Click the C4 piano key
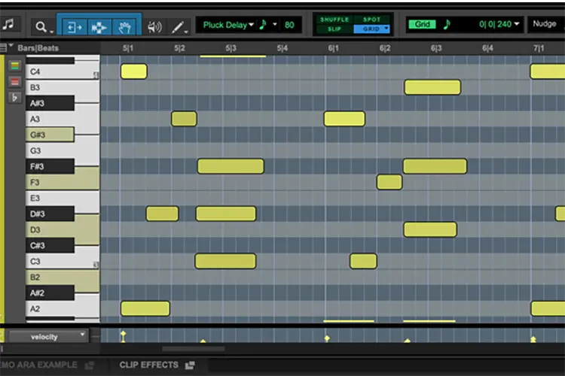The width and height of the screenshot is (565, 376). click(x=63, y=72)
